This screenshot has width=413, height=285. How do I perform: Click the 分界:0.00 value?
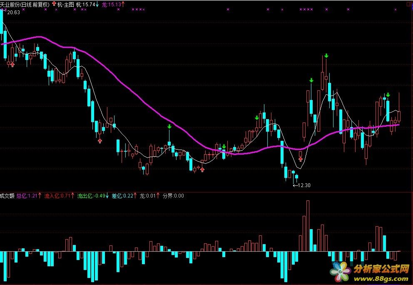[x=173, y=196]
